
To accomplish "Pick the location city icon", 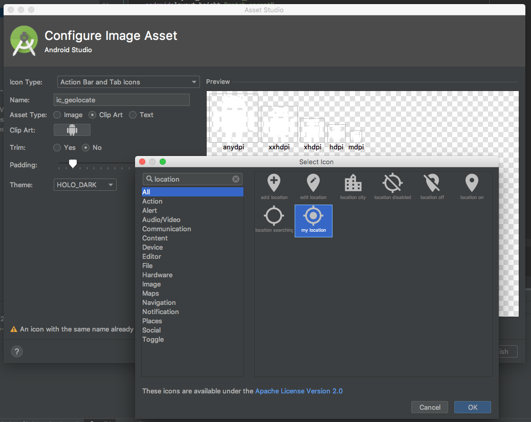I will tap(353, 187).
